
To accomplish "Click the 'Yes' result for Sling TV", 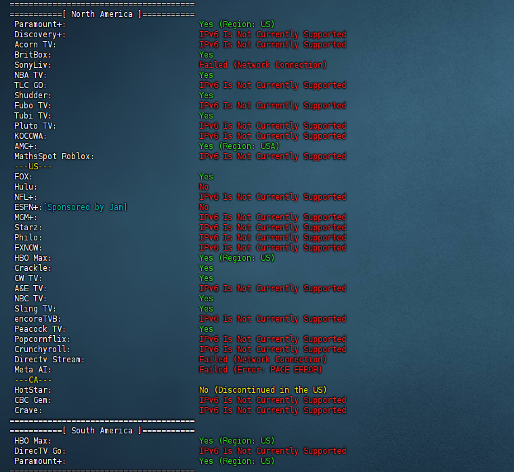I will tap(206, 309).
